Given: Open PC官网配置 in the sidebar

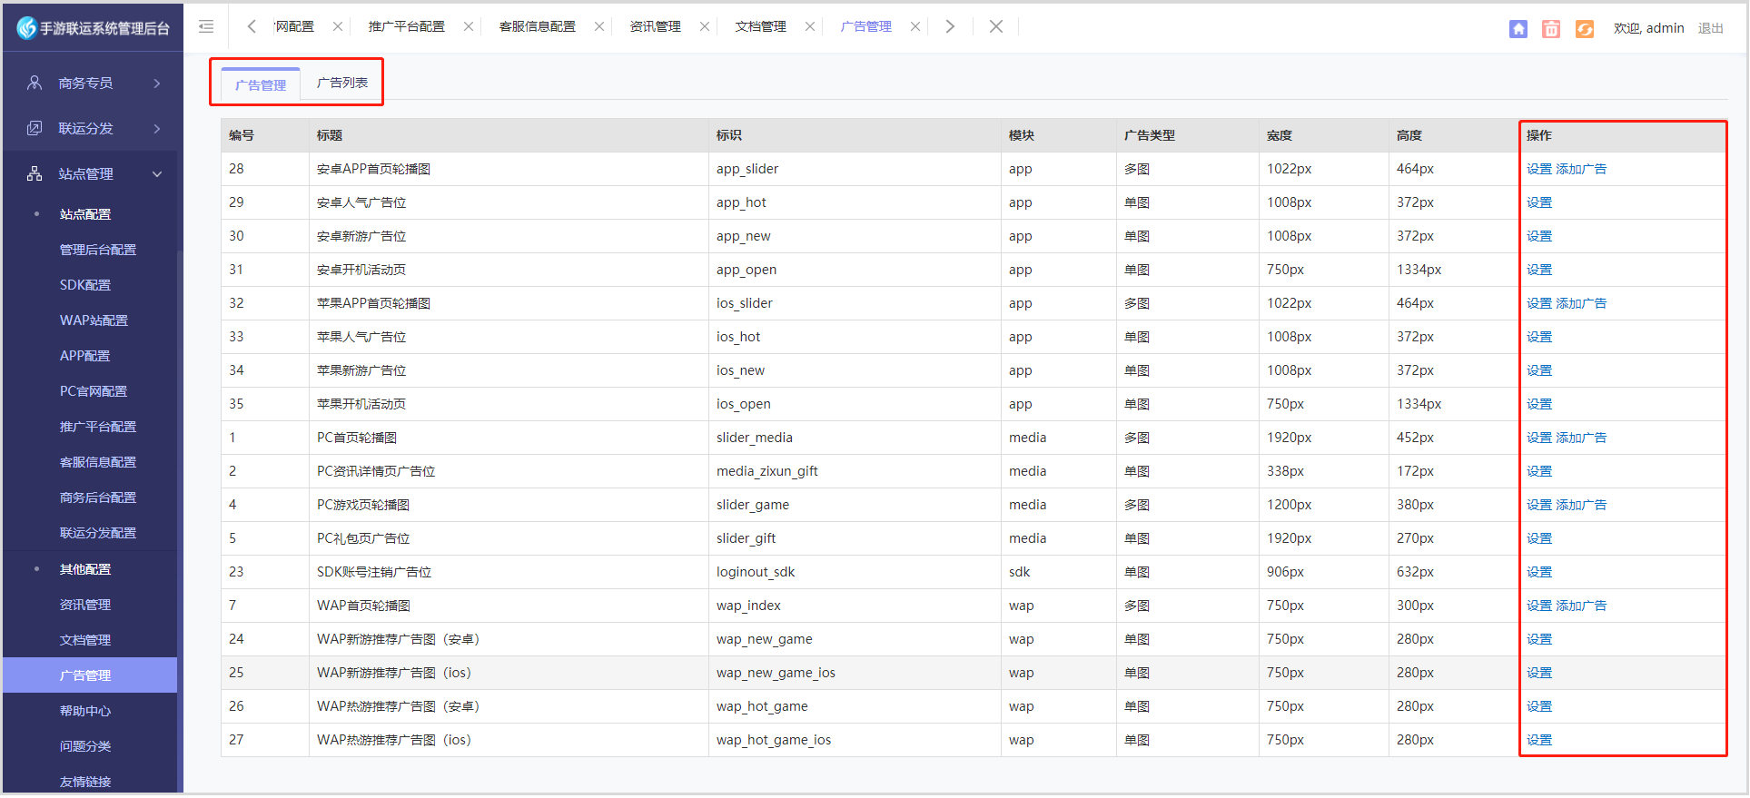Looking at the screenshot, I should (x=94, y=391).
